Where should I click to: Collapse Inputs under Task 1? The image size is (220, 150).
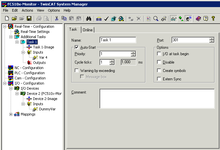click(23, 52)
